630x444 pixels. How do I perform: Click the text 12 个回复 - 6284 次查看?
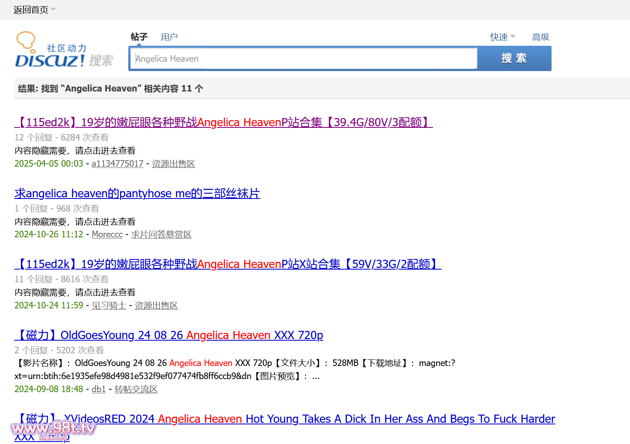(62, 138)
